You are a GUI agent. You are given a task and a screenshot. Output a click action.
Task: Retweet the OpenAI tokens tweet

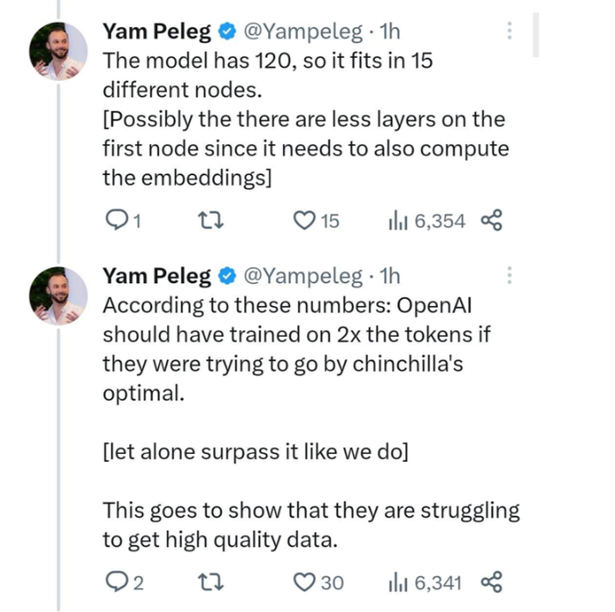[212, 581]
